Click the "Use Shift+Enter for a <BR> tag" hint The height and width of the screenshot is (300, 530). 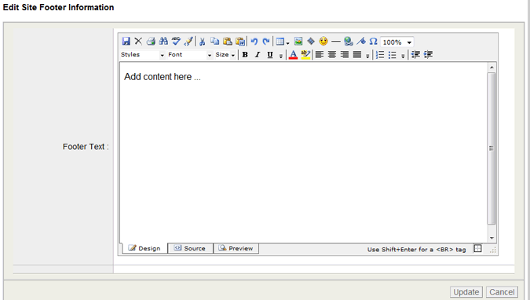(416, 250)
